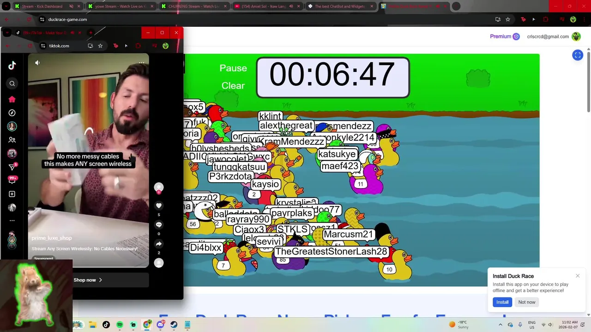
Task: Open Steam from the taskbar
Action: 174,325
